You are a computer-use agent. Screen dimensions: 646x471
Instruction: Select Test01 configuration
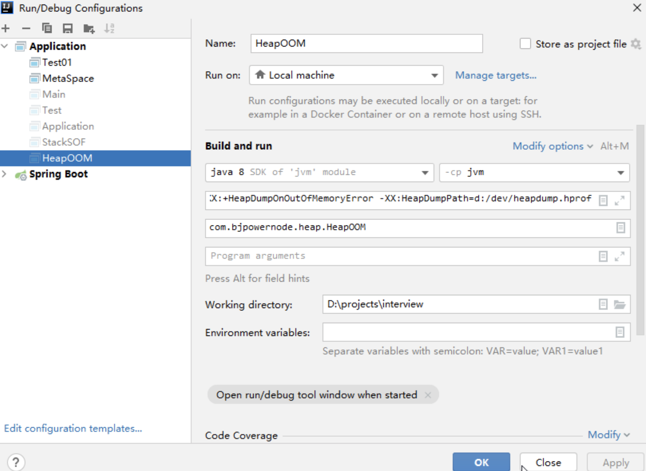tap(57, 62)
